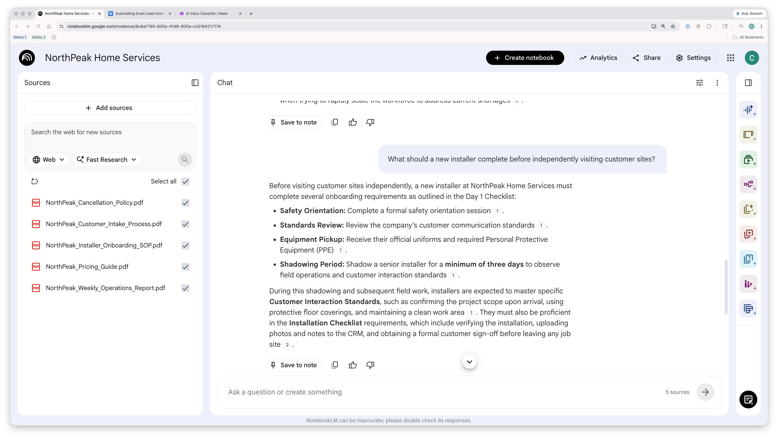
Task: Click Ask Gemini in the browser bar
Action: (x=749, y=14)
